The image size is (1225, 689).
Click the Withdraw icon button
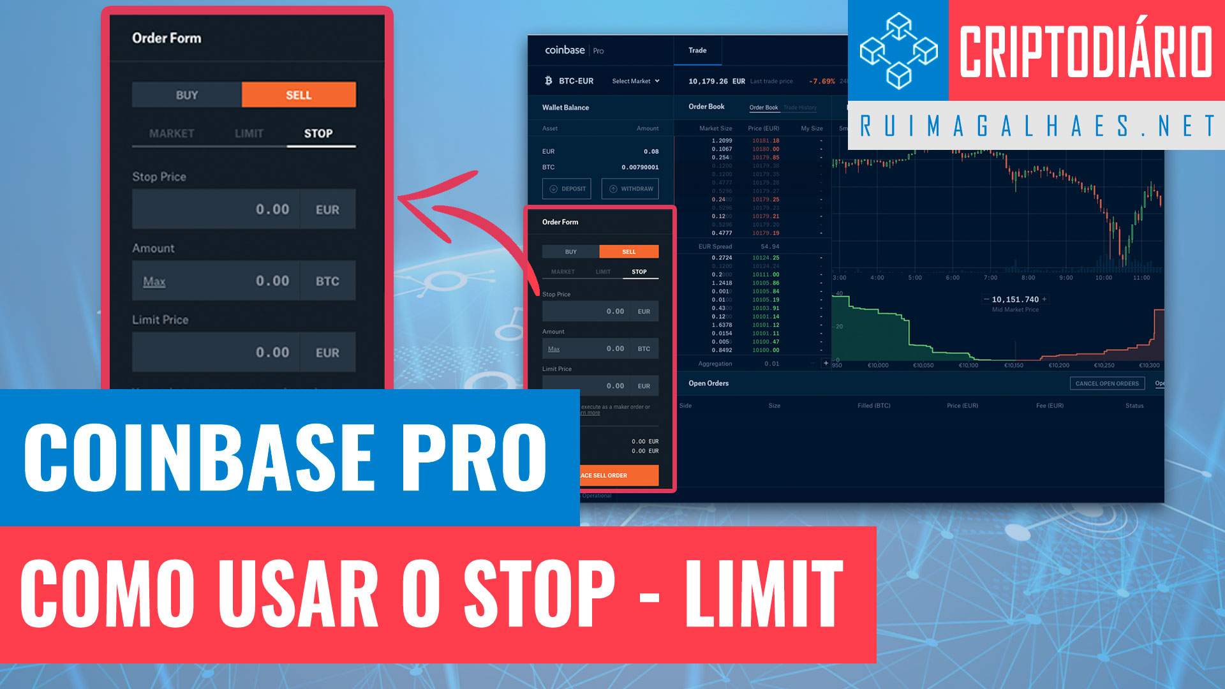[632, 188]
